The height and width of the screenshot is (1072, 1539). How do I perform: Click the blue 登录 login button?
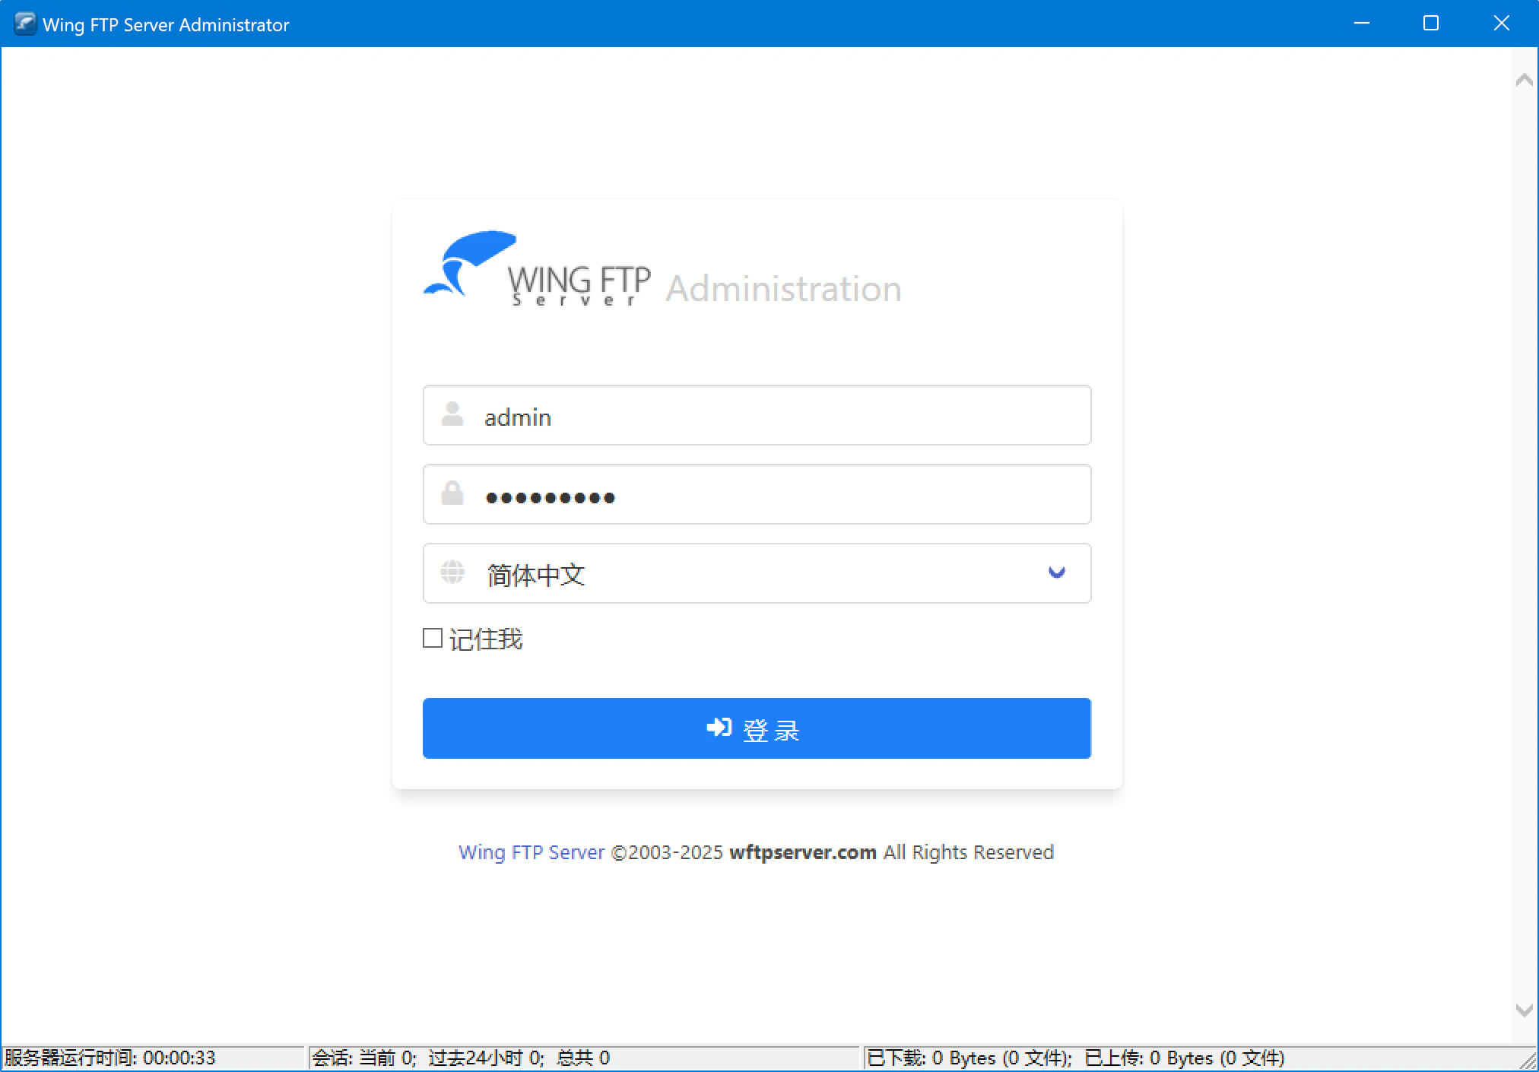[757, 728]
